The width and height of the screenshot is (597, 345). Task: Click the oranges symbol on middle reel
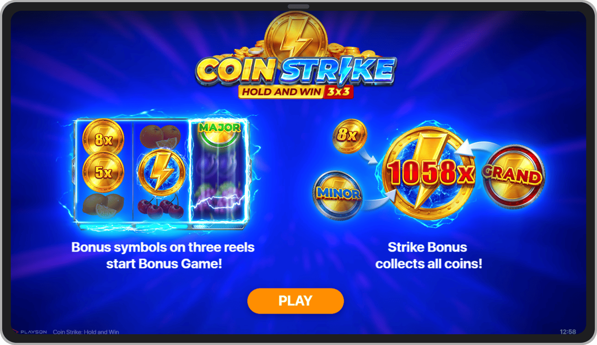tap(160, 137)
